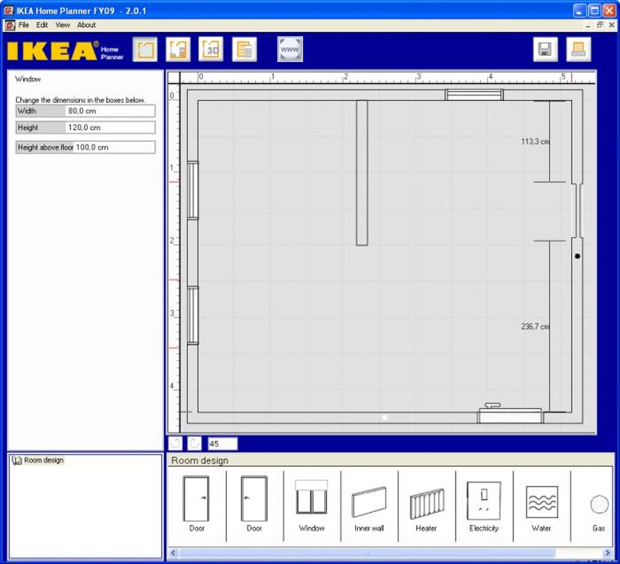620x564 pixels.
Task: Click the Height field showing 120,0 cm
Action: (86, 128)
